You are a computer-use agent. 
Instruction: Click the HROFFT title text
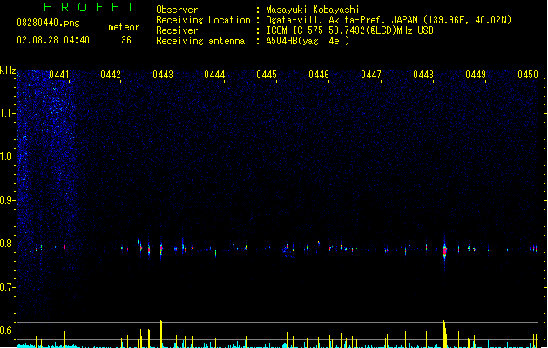click(89, 7)
